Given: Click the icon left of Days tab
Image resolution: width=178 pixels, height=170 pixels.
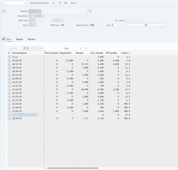Looking at the screenshot, I should coord(4,39).
